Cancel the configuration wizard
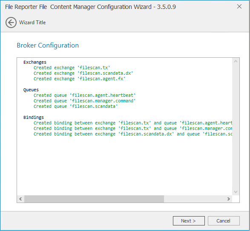 (224, 221)
